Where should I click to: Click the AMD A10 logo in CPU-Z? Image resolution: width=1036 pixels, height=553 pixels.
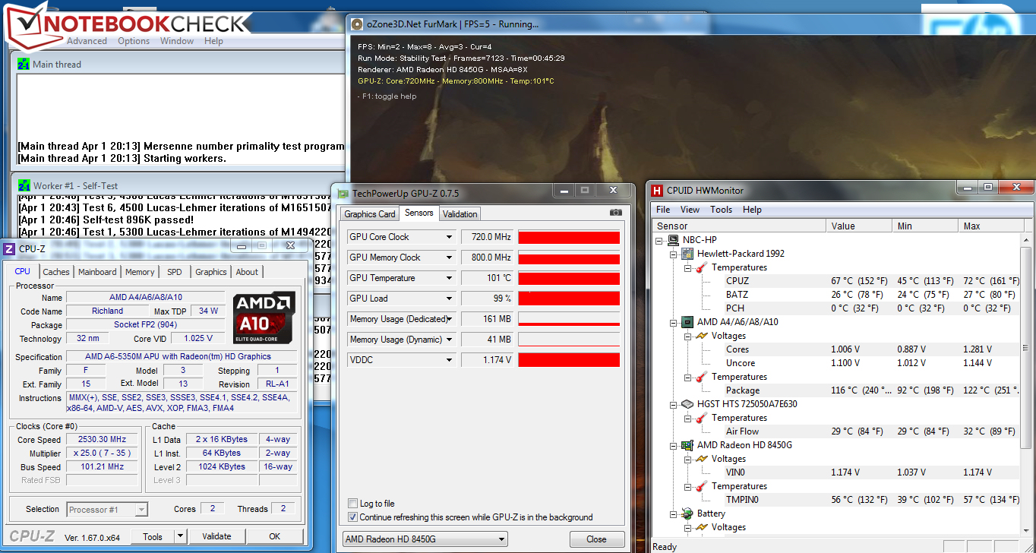coord(264,317)
